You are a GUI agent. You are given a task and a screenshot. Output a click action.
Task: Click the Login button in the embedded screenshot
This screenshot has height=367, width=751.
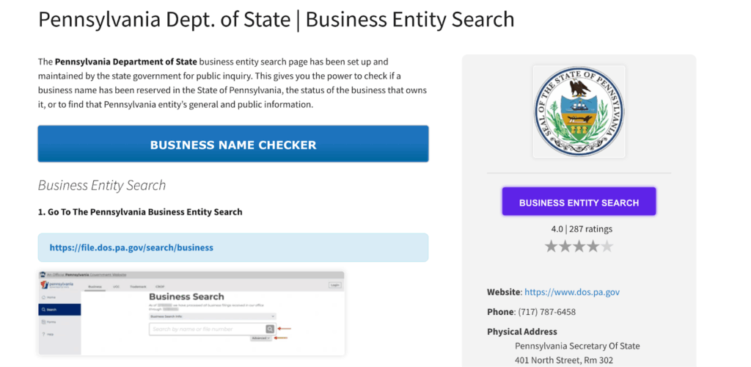[334, 285]
